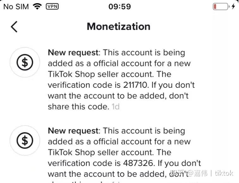Tap the dollar icon beside code 487326
The width and height of the screenshot is (239, 183).
[x=25, y=140]
